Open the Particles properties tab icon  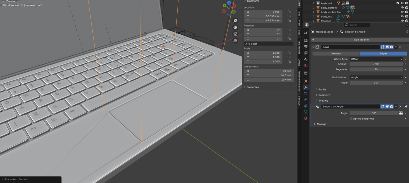coord(306,94)
